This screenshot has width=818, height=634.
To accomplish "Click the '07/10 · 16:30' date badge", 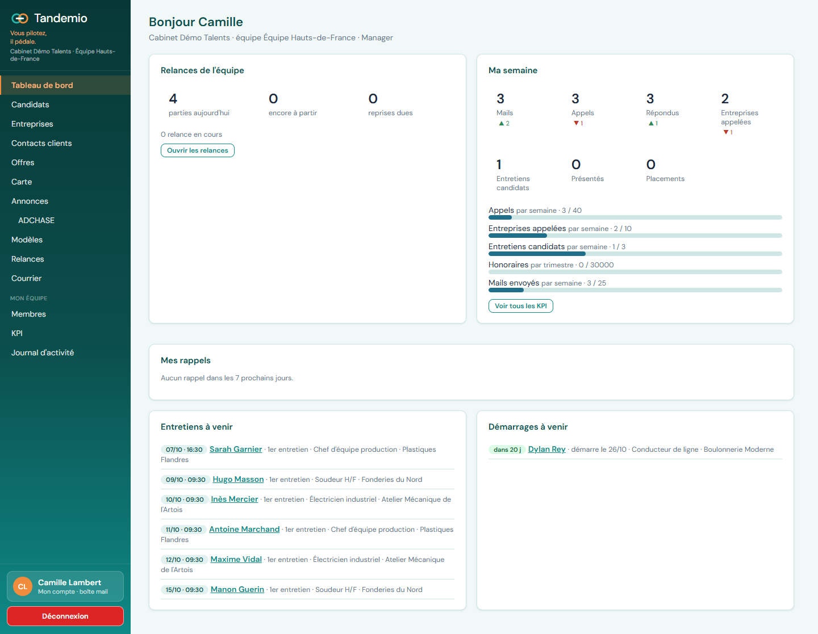I will pyautogui.click(x=184, y=450).
